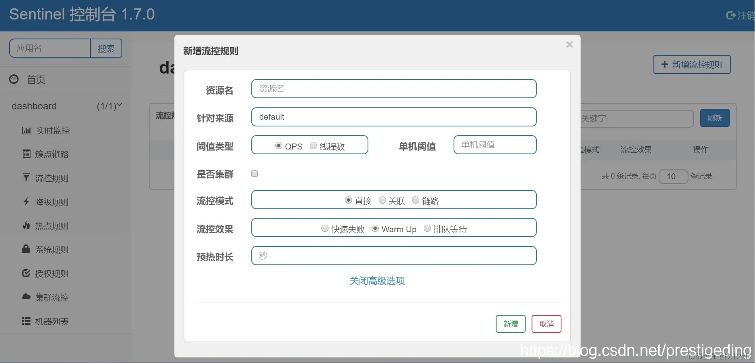The height and width of the screenshot is (363, 755).
Task: Change the records per page value 10
Action: click(x=673, y=177)
